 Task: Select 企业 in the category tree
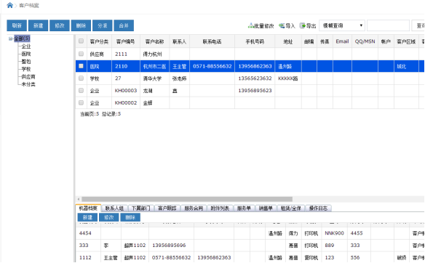click(26, 46)
